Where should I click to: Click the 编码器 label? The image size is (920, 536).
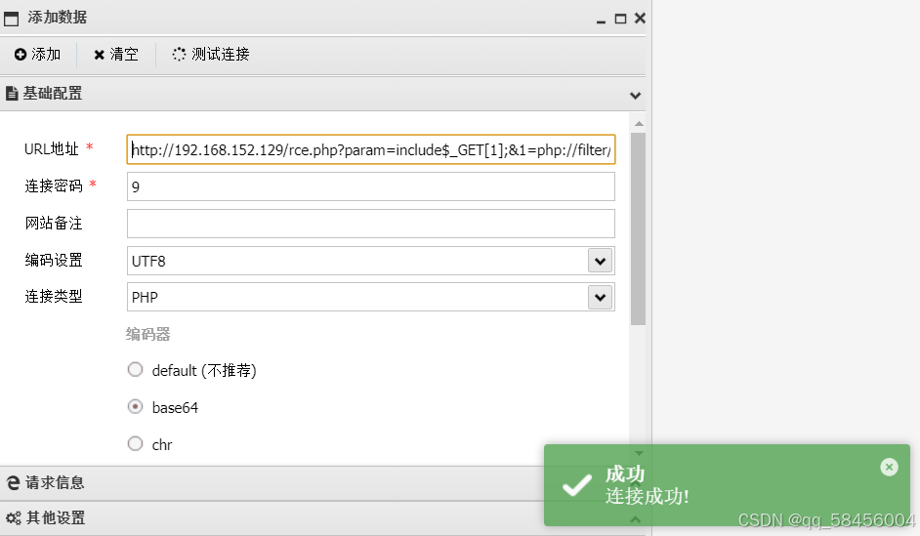(147, 334)
